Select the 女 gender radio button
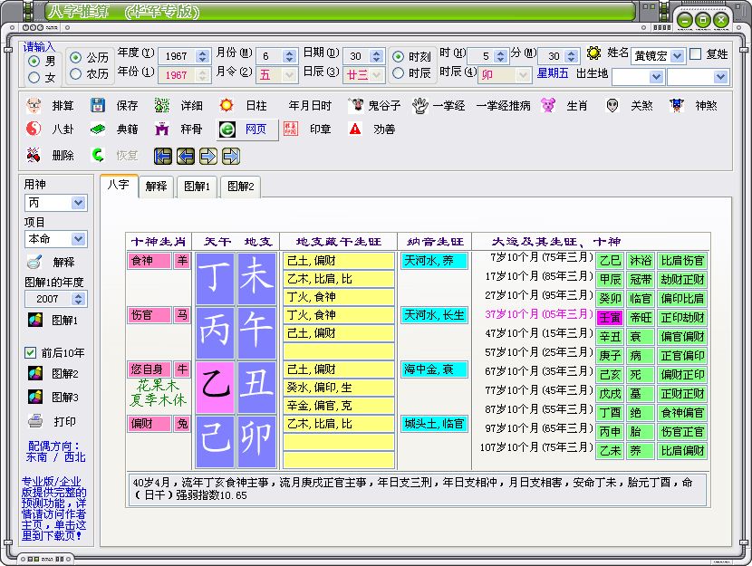Image resolution: width=752 pixels, height=566 pixels. point(34,78)
